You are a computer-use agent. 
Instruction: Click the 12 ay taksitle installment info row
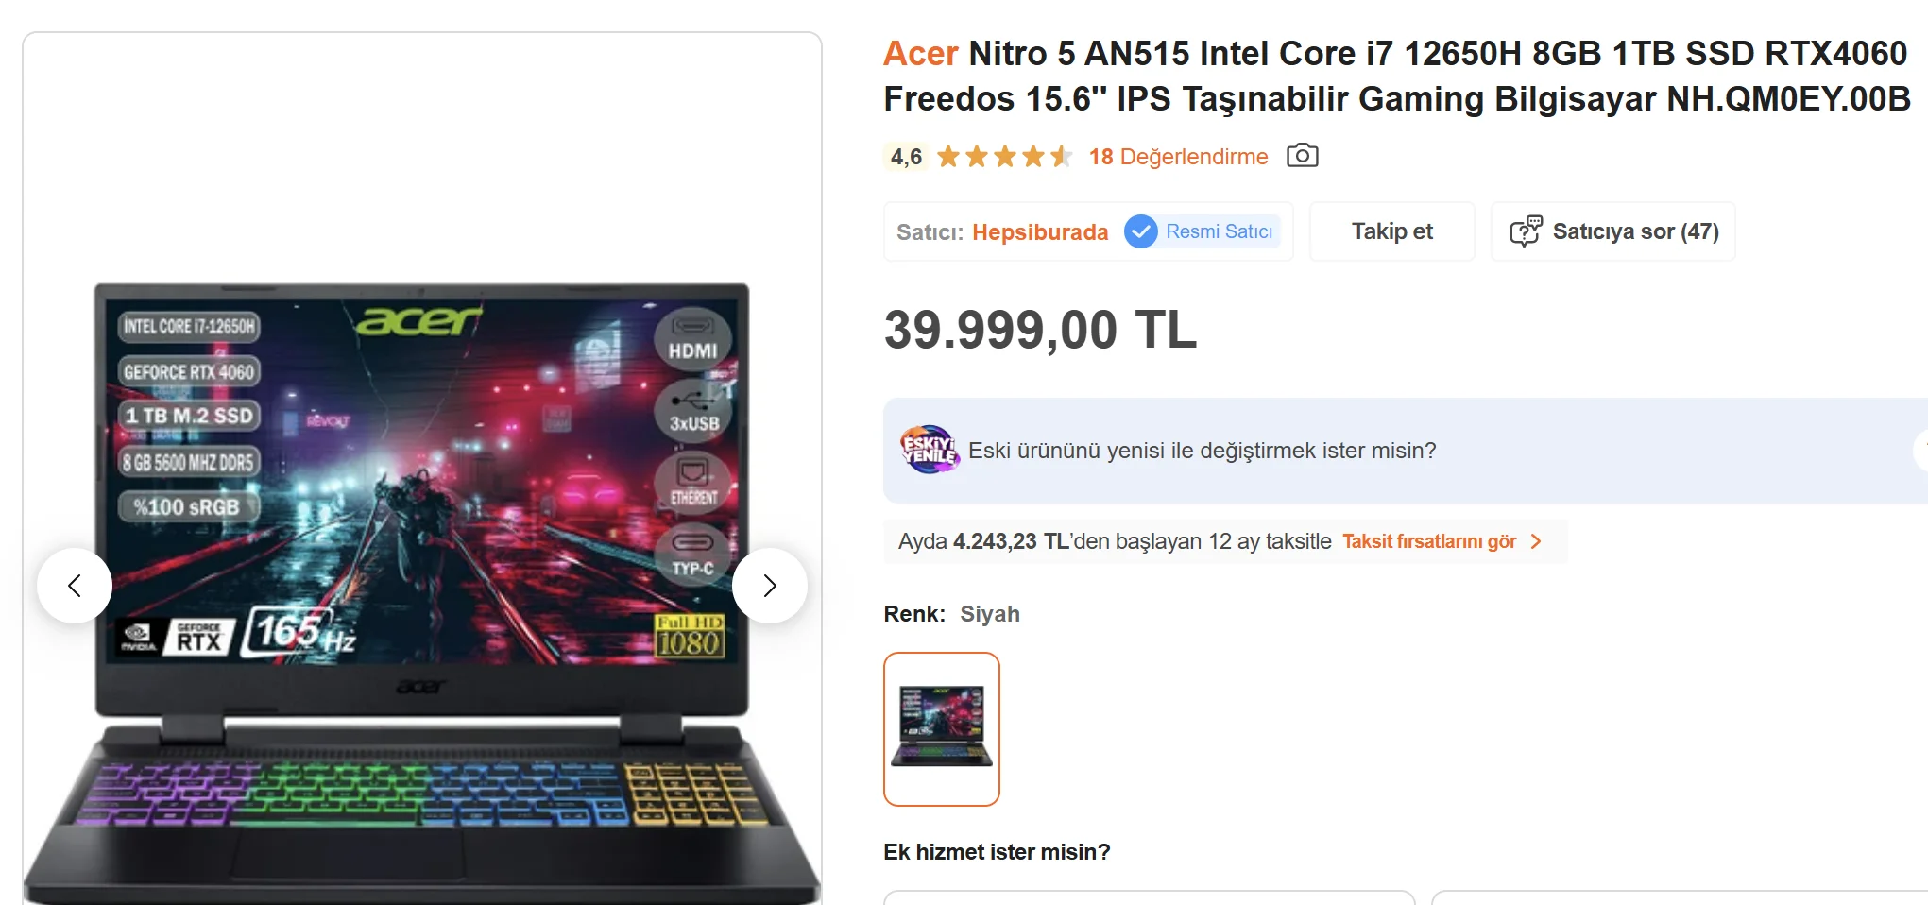click(1225, 541)
